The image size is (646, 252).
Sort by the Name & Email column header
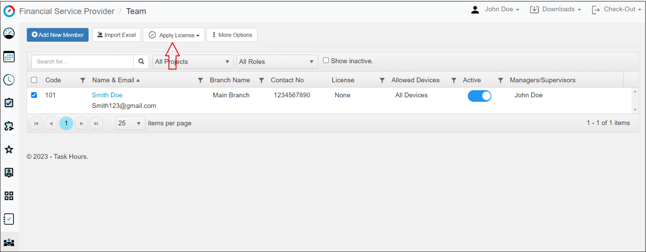pos(113,80)
